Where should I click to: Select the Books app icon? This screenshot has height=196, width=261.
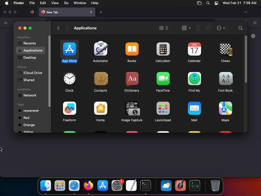132,49
